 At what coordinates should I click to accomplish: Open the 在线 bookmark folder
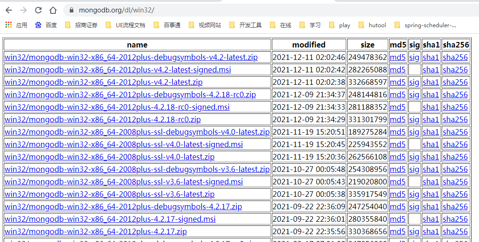281,25
